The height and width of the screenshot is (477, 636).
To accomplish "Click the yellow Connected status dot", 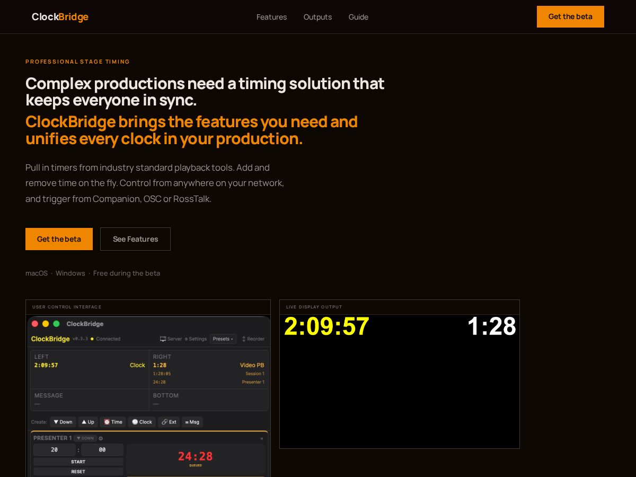I will point(92,339).
